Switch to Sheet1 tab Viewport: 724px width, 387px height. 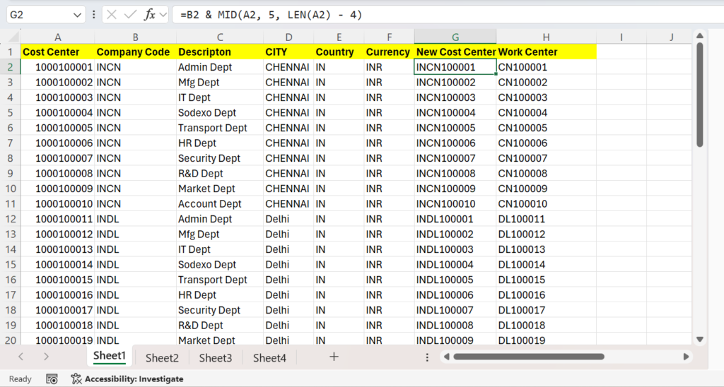110,356
